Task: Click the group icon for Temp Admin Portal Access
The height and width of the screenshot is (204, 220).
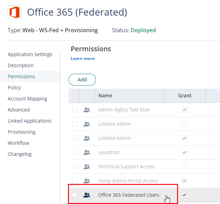Action: click(87, 181)
